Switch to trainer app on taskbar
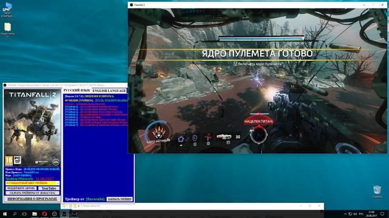Screen dimensions: 389x218 coord(64,214)
